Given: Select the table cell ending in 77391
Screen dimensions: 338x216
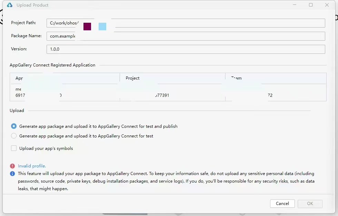Looking at the screenshot, I should pyautogui.click(x=172, y=93).
